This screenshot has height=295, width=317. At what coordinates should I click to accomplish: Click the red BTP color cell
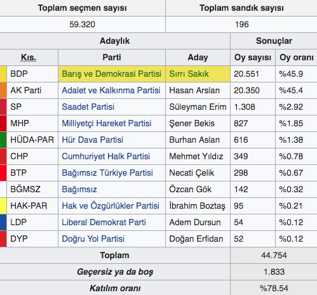tap(3, 173)
